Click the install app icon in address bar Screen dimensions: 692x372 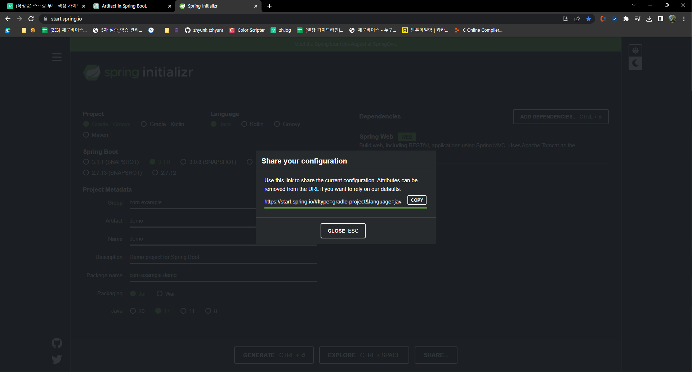coord(566,19)
